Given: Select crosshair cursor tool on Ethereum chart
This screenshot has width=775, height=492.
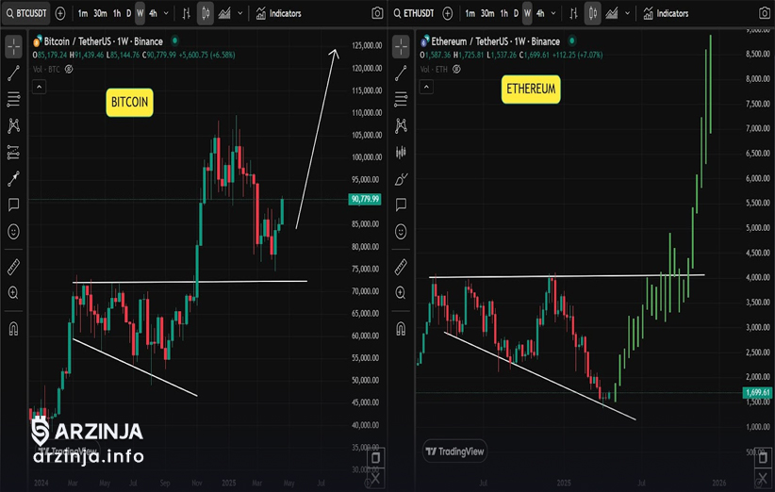Looking at the screenshot, I should point(401,46).
